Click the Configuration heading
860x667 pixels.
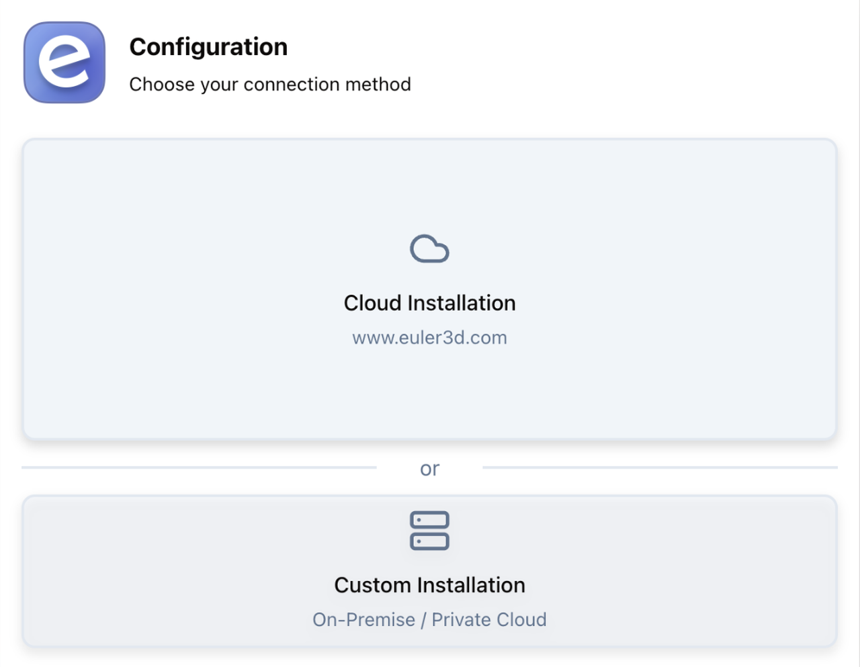(208, 47)
